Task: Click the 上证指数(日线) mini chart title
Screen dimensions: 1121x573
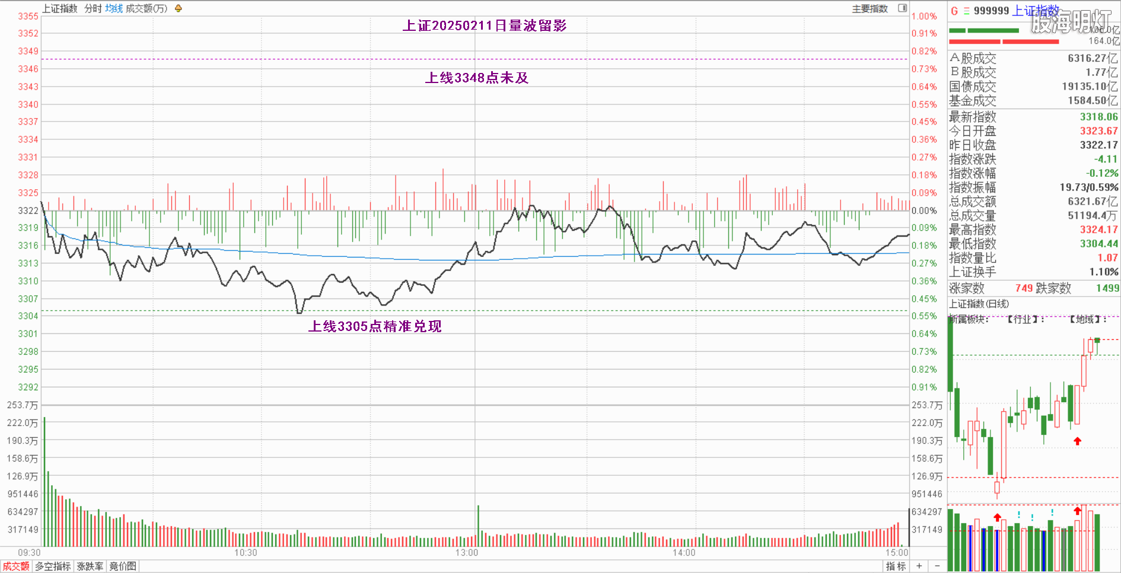Action: 979,304
